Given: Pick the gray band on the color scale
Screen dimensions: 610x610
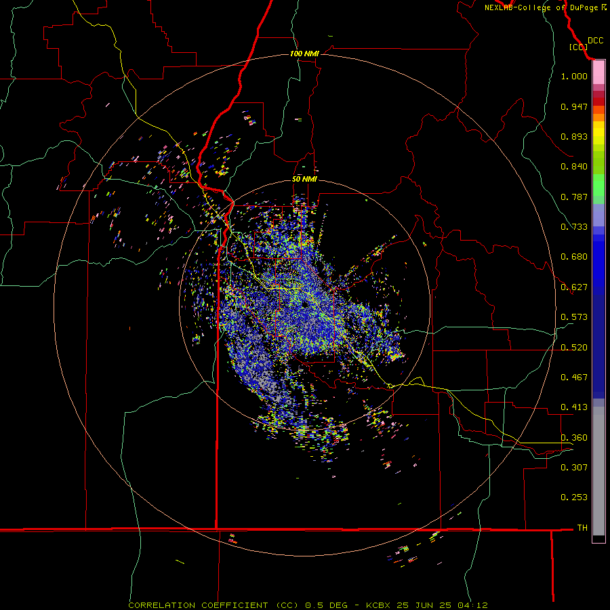Looking at the screenshot, I should point(598,471).
